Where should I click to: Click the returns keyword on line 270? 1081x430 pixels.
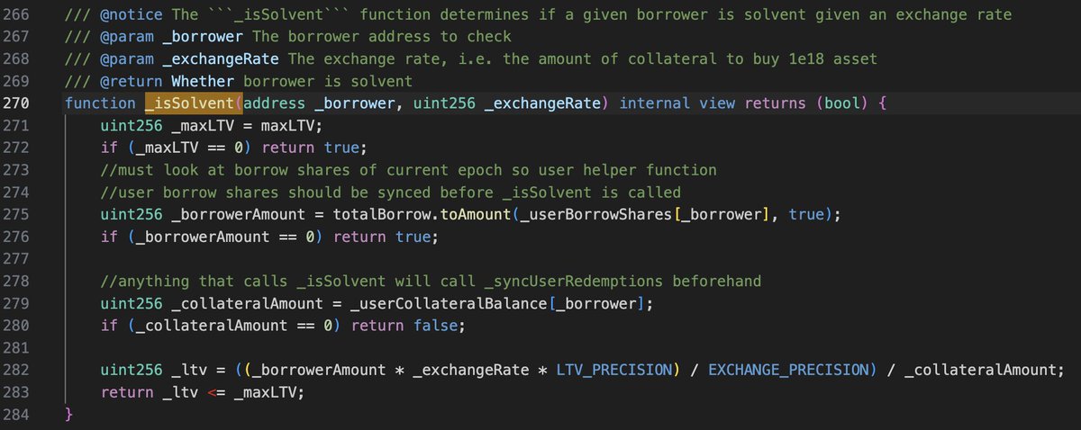[776, 103]
